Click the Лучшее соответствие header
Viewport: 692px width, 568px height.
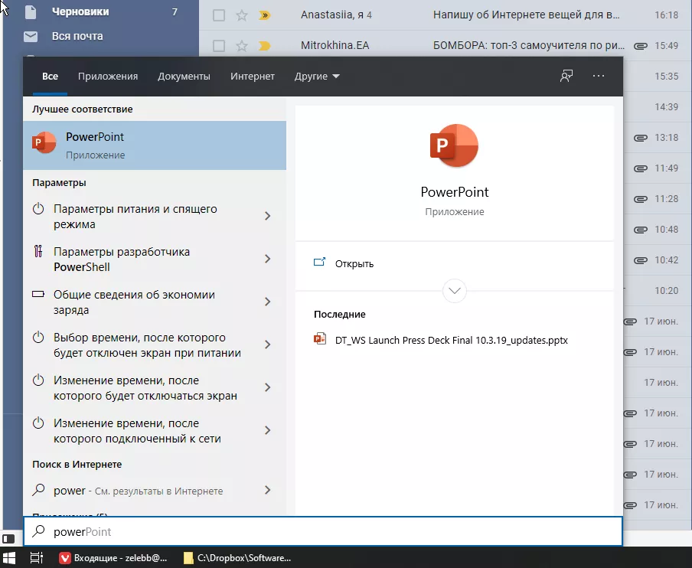pos(82,109)
